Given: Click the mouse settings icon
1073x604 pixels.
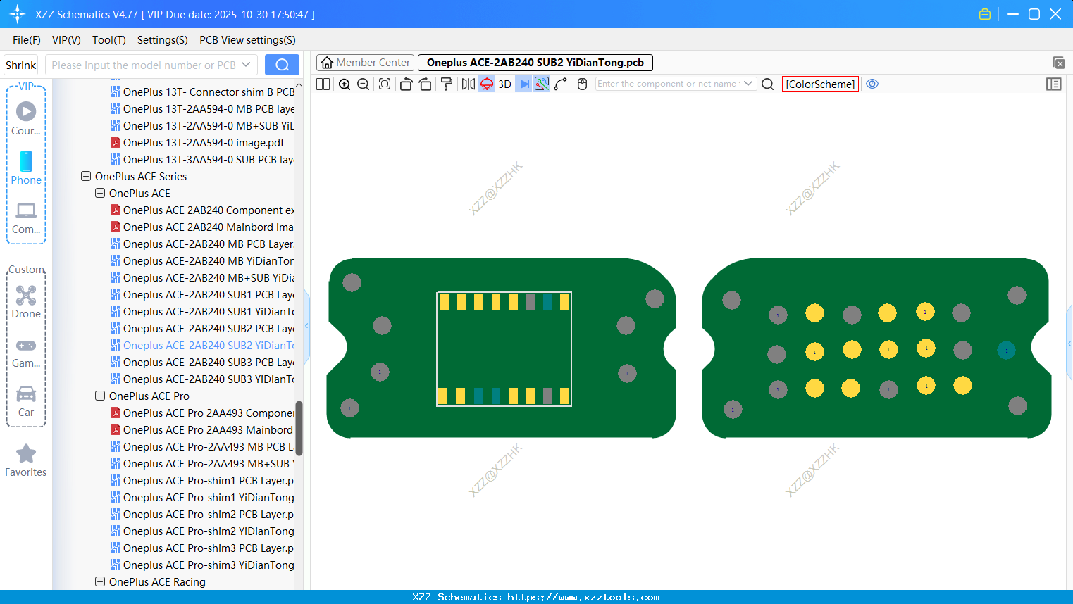Looking at the screenshot, I should tap(582, 84).
